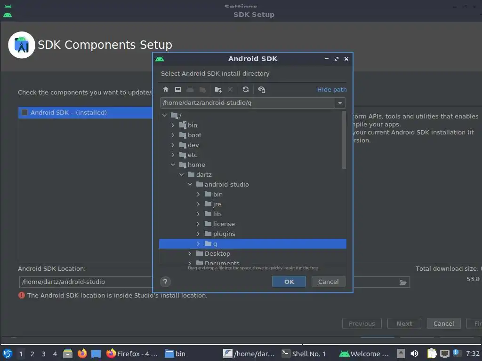
Task: Toggle the Android SDK component checkbox
Action: point(24,112)
